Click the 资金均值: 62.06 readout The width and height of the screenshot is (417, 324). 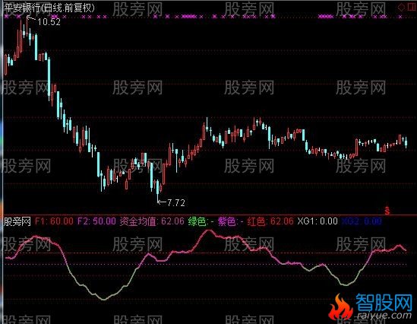pyautogui.click(x=152, y=221)
